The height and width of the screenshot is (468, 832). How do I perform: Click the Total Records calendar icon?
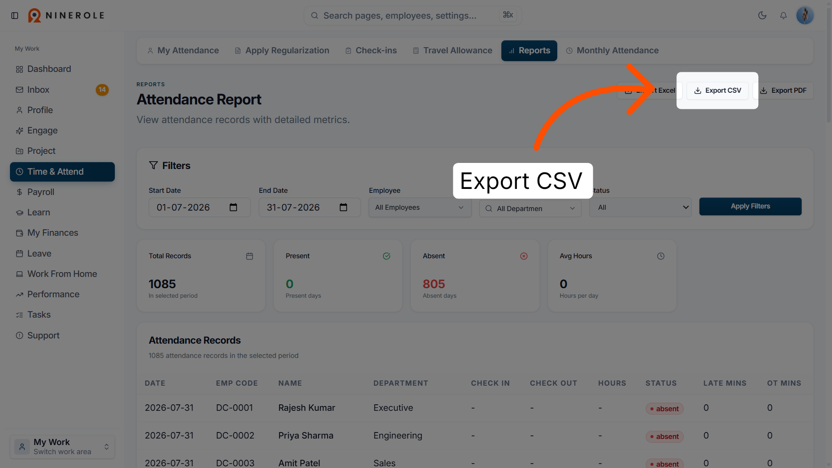[250, 257]
